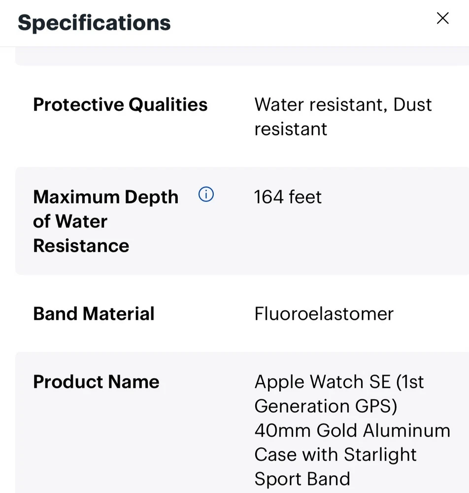Tap the Maximum Depth of Water Resistance label
This screenshot has height=493, width=469.
105,221
